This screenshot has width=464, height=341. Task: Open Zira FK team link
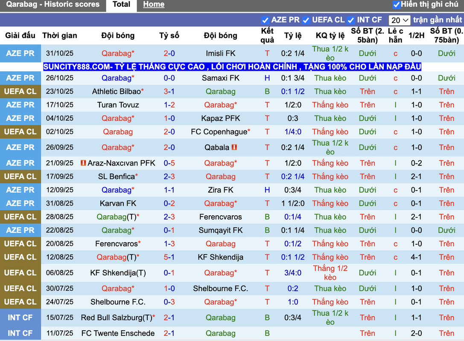click(x=220, y=190)
